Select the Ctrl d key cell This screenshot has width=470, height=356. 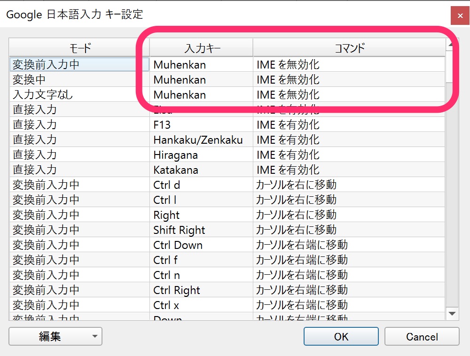202,185
